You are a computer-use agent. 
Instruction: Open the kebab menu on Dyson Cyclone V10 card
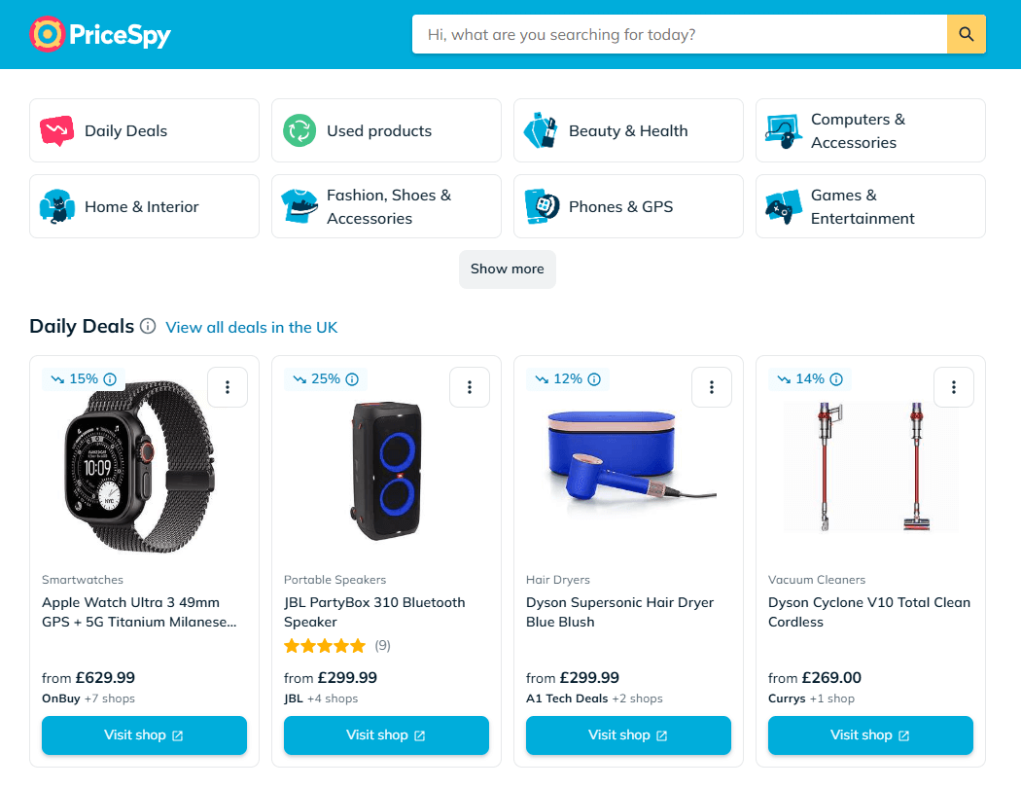coord(953,386)
